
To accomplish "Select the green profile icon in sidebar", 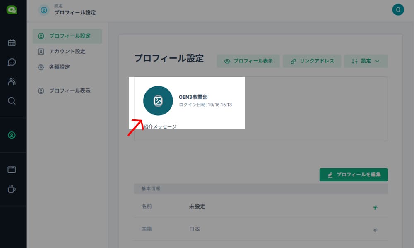I will pos(12,135).
